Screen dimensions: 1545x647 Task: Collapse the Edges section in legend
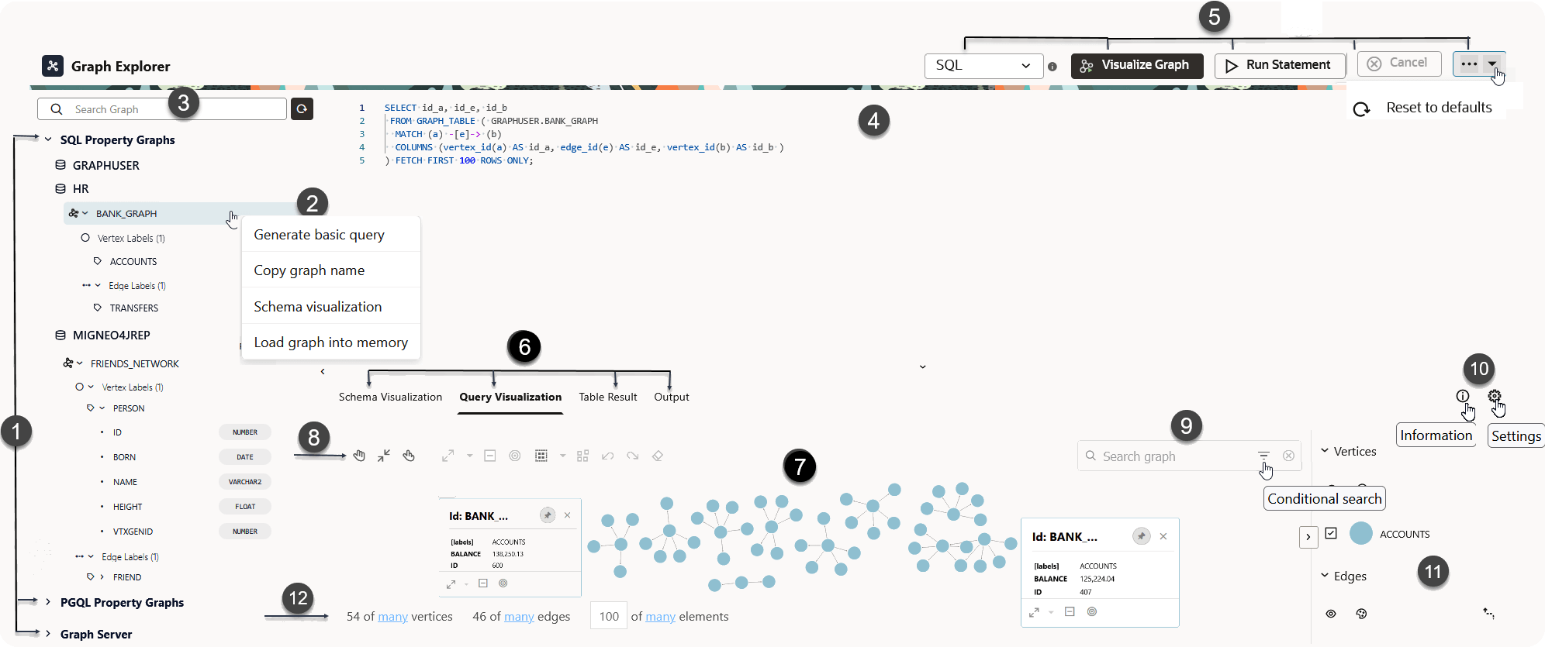pos(1325,576)
